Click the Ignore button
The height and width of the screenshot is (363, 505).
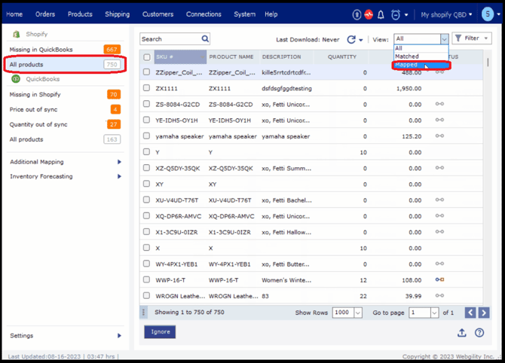pyautogui.click(x=159, y=331)
